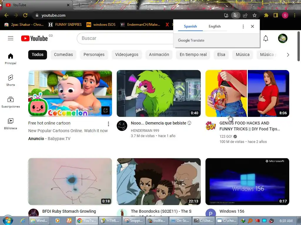Open The Boondocks video thumbnail
Viewport: 301px width, 225px height.
(x=159, y=182)
